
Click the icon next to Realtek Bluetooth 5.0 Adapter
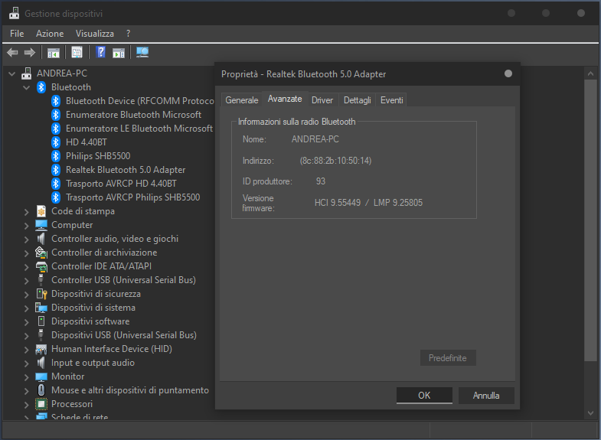[56, 170]
